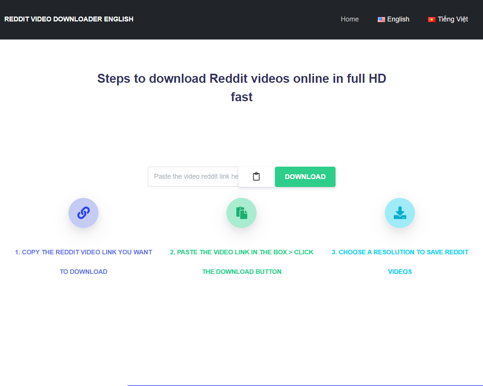Click the US flag icon next to English
The image size is (483, 386).
[x=381, y=19]
